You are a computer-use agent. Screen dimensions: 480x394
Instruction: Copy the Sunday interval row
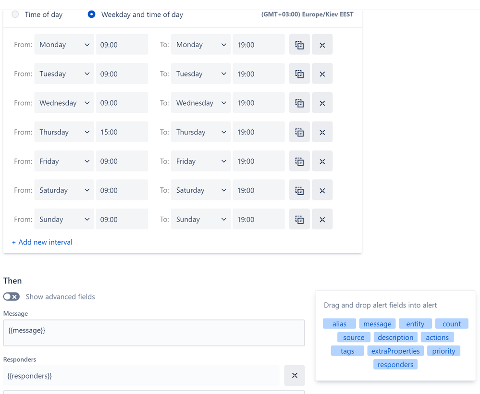tap(299, 219)
